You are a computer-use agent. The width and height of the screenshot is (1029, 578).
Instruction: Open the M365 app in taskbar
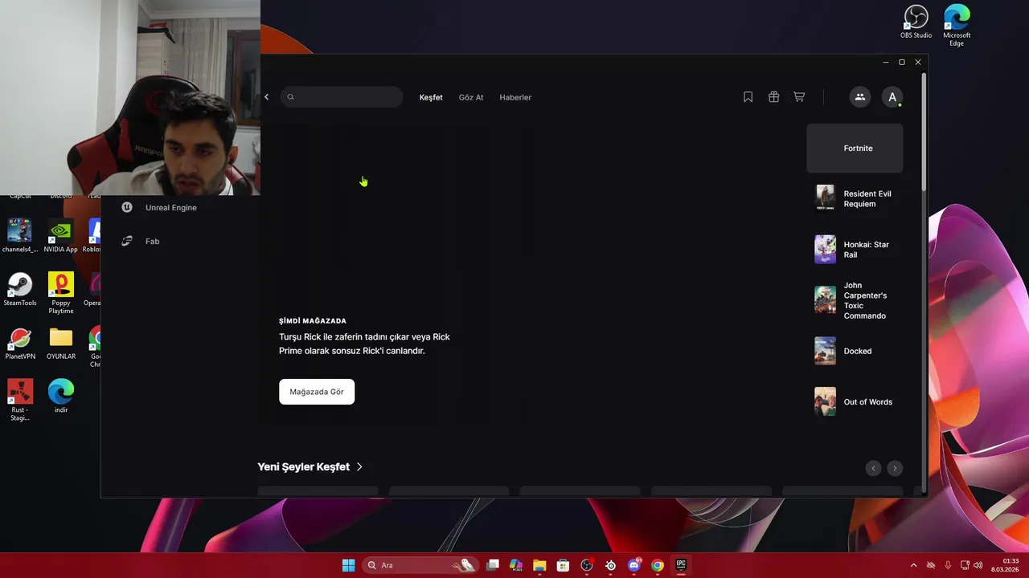click(516, 565)
